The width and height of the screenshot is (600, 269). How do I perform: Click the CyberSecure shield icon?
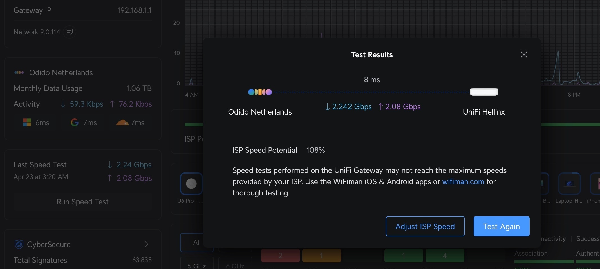point(19,244)
